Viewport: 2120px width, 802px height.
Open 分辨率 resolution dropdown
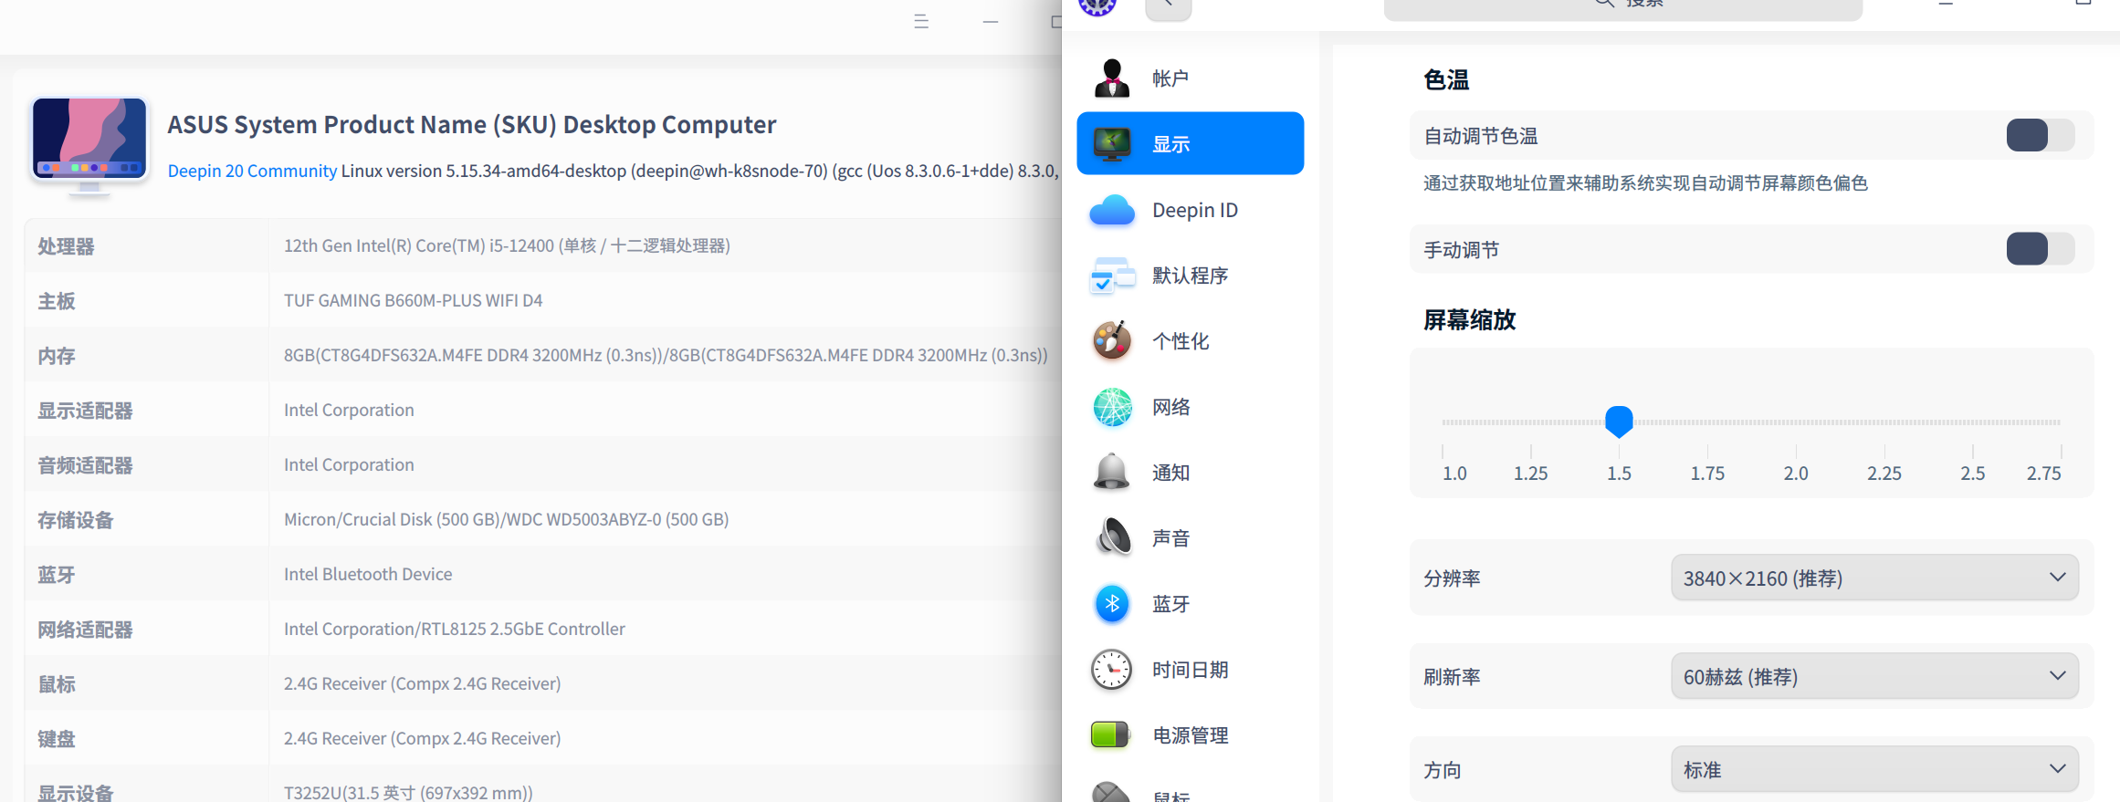pos(1874,578)
